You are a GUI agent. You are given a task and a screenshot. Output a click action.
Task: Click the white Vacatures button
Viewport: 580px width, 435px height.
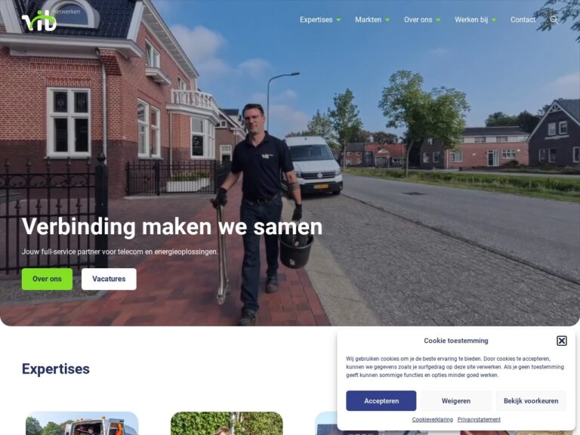coord(109,279)
